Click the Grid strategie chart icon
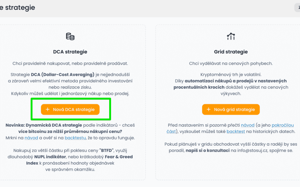 231,36
